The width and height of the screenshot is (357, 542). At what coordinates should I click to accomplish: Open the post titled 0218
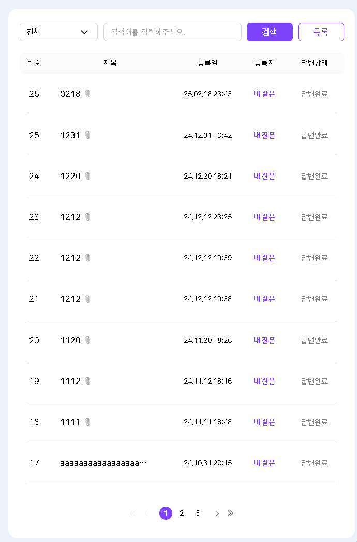[x=70, y=94]
